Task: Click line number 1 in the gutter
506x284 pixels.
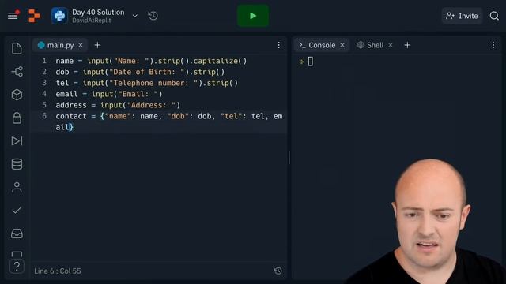Action: coord(44,61)
